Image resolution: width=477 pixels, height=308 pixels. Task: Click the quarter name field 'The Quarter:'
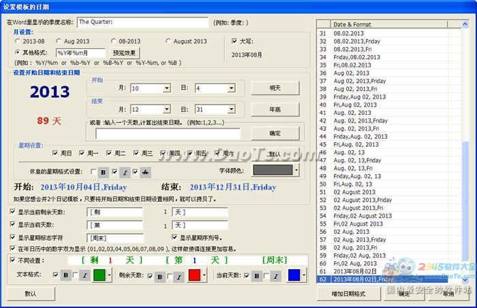[142, 22]
